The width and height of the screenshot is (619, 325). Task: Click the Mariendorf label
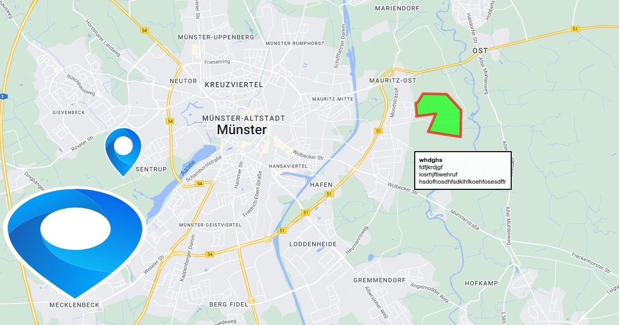tap(399, 9)
